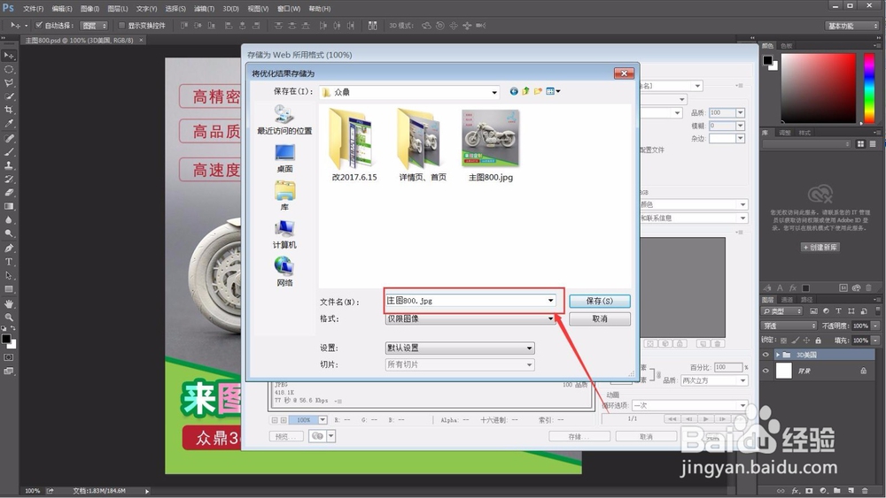886x498 pixels.
Task: Click the delete layer trash icon
Action: tap(865, 491)
